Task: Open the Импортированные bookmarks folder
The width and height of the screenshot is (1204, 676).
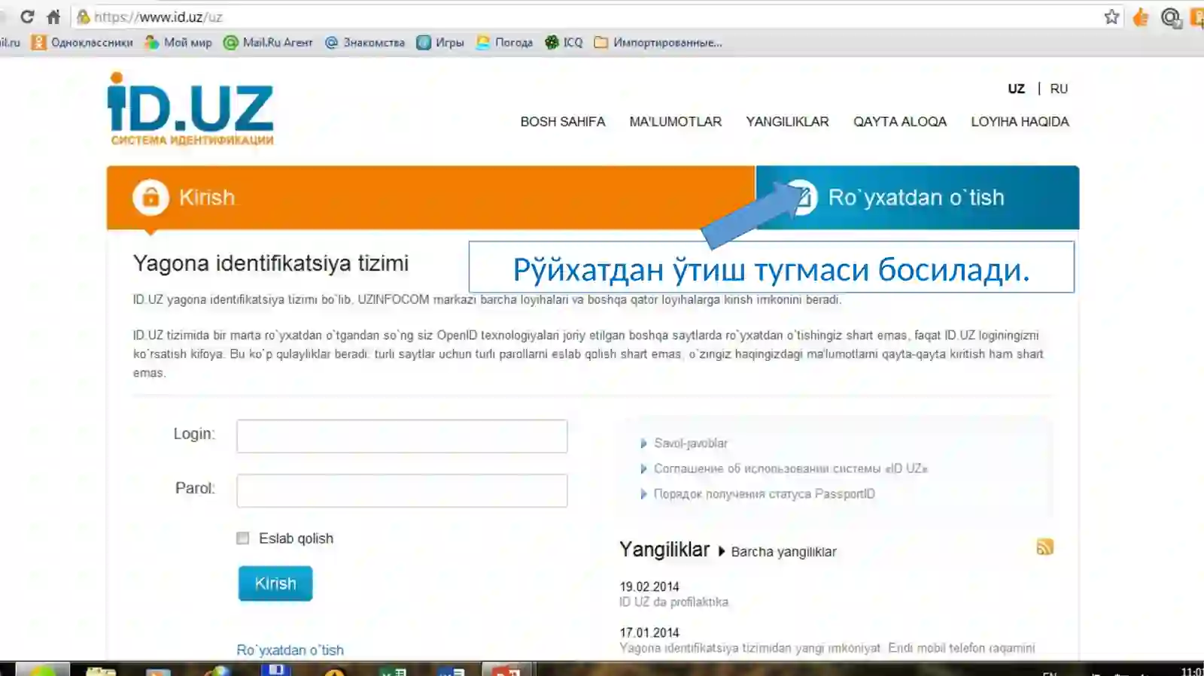Action: pos(658,43)
